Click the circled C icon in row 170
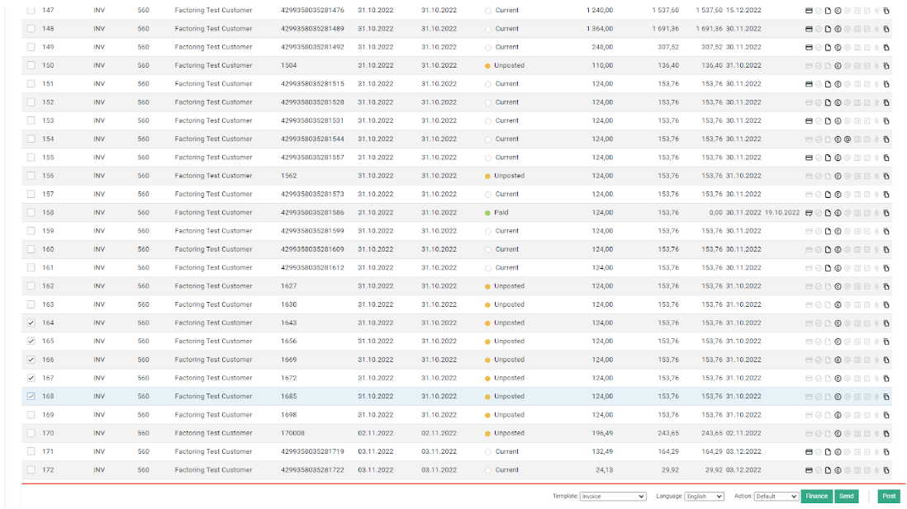Image resolution: width=907 pixels, height=509 pixels. click(838, 434)
